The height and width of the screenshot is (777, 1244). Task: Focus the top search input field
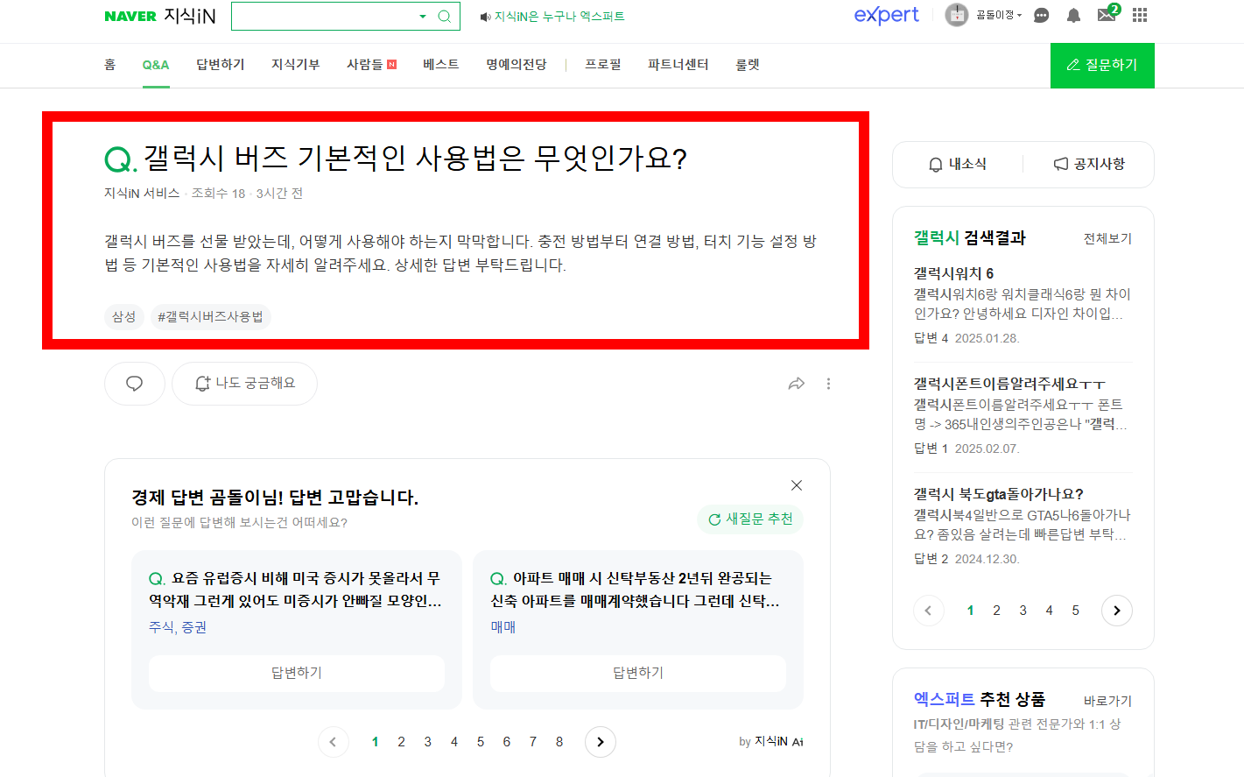(x=324, y=16)
